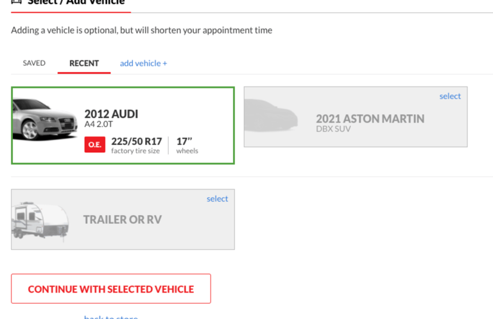Switch to the SAVED tab
Screen dimensions: 493x319
tap(34, 63)
